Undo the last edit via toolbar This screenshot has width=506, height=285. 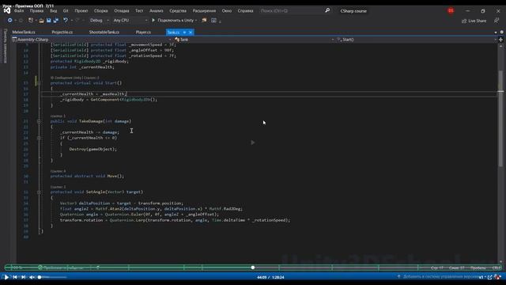tap(66, 21)
